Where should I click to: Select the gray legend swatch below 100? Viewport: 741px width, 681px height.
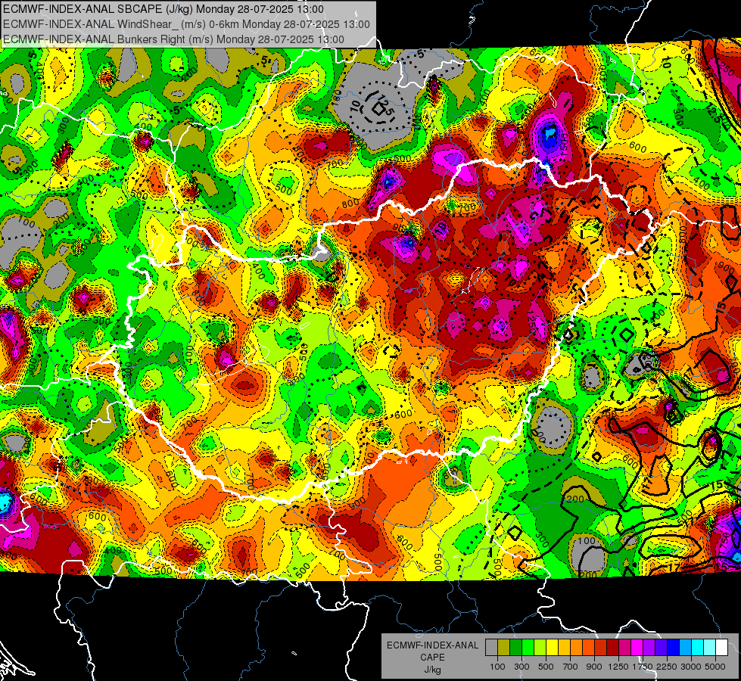click(491, 648)
